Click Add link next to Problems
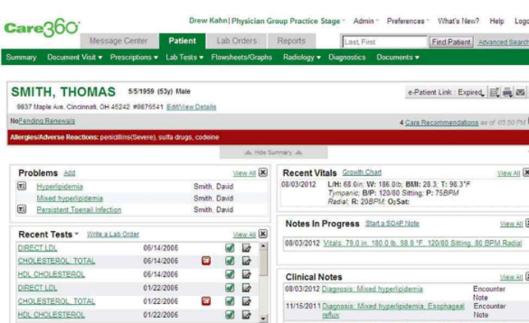The image size is (529, 323). point(70,173)
